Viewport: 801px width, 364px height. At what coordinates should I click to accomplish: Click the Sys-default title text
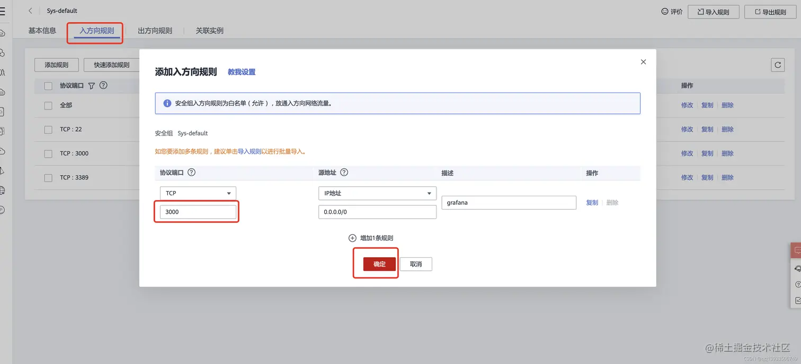(x=62, y=11)
